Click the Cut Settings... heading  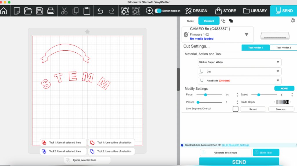point(196,46)
